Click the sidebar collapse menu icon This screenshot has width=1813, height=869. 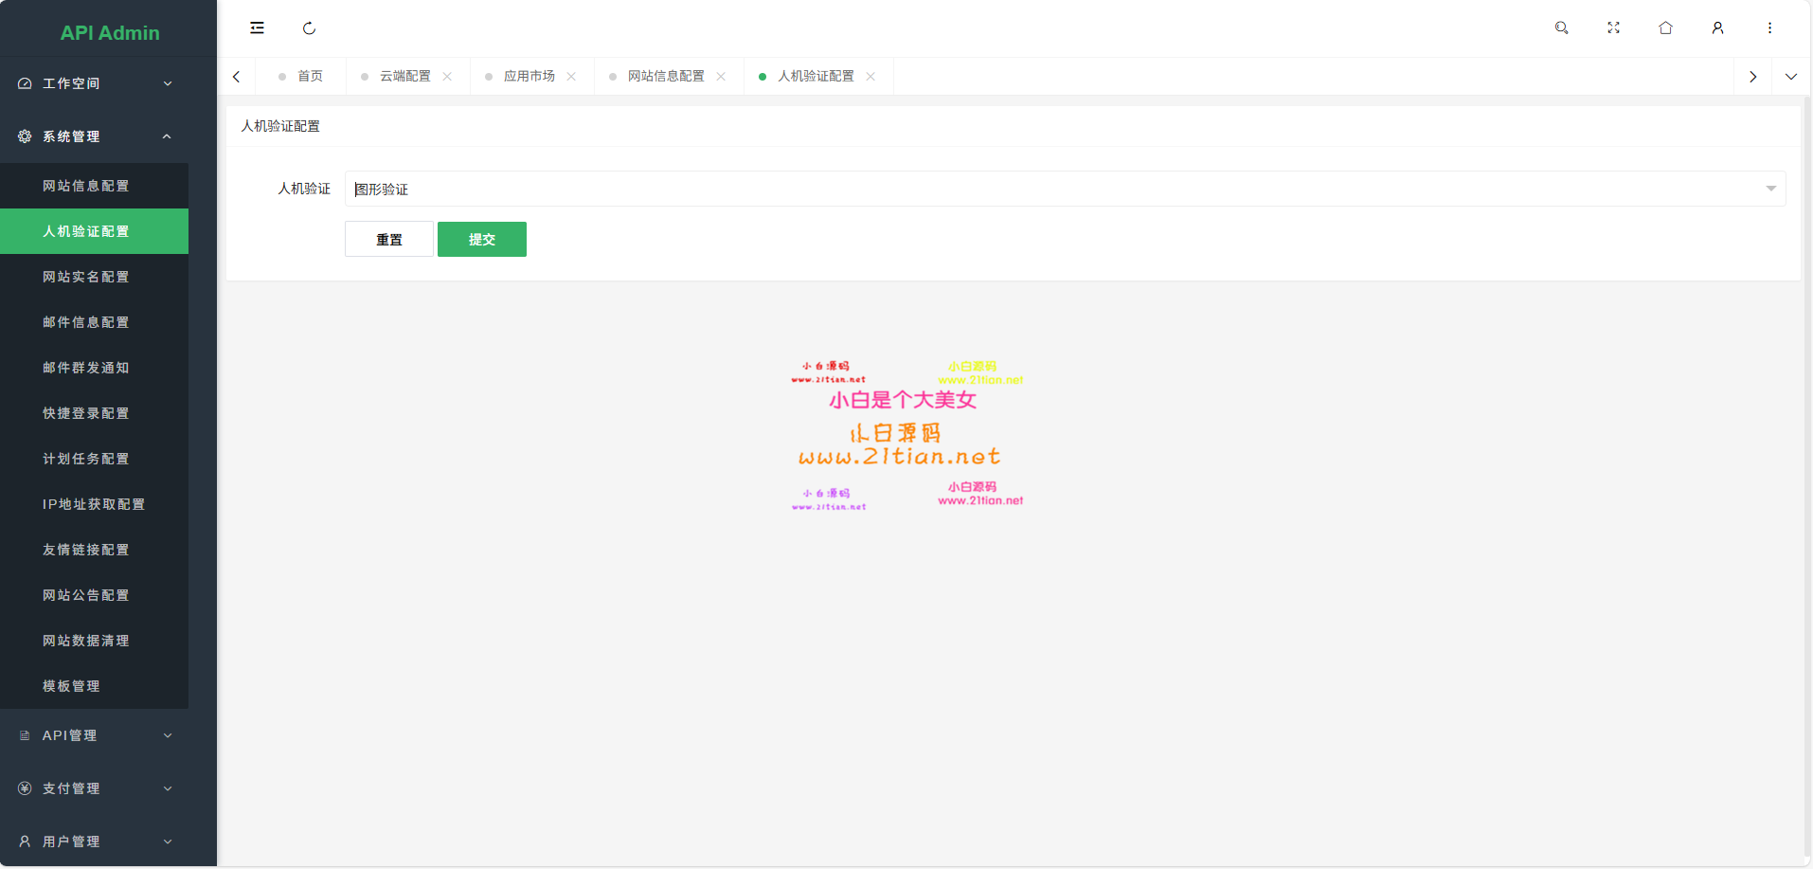point(257,28)
